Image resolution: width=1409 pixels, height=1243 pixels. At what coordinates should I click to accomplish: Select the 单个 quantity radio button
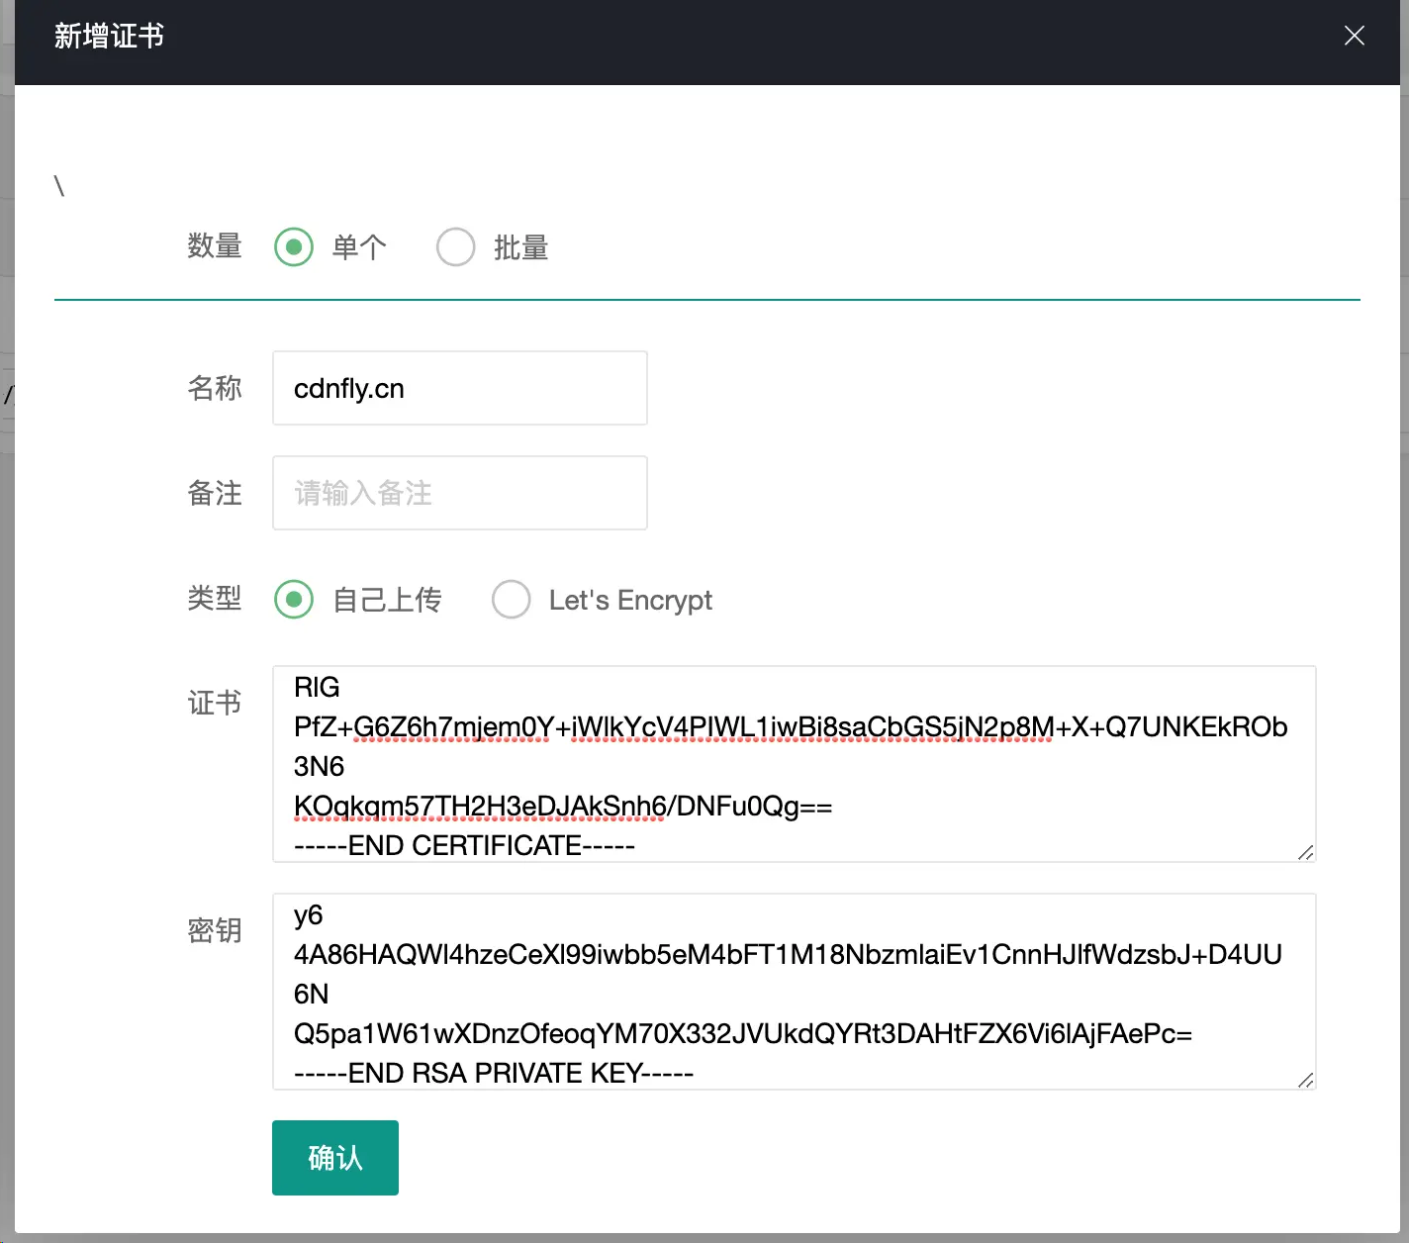[x=294, y=246]
